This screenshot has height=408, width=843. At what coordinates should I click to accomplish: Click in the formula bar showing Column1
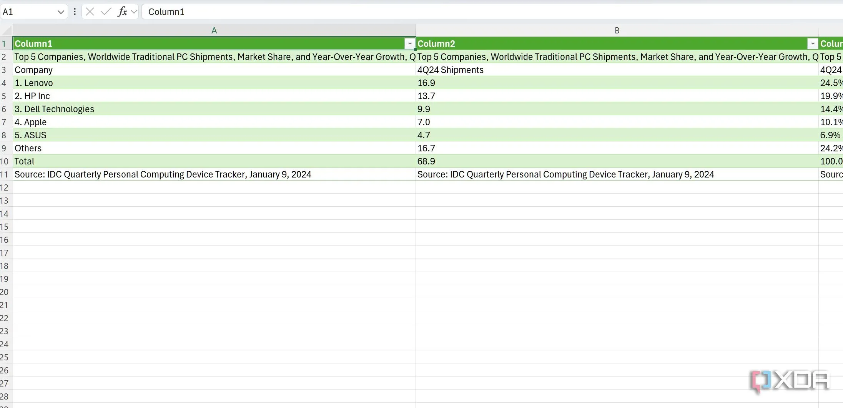point(461,12)
